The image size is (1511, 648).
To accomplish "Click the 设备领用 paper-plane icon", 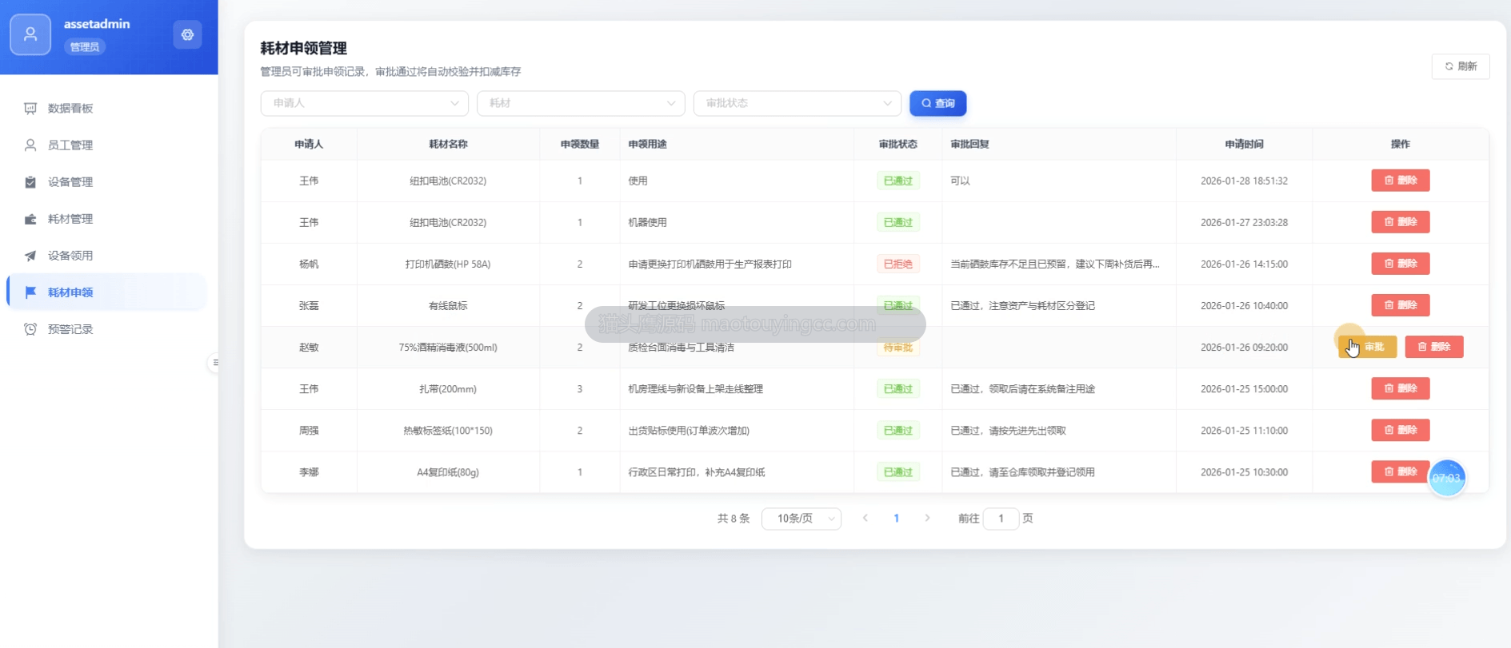I will tap(30, 255).
